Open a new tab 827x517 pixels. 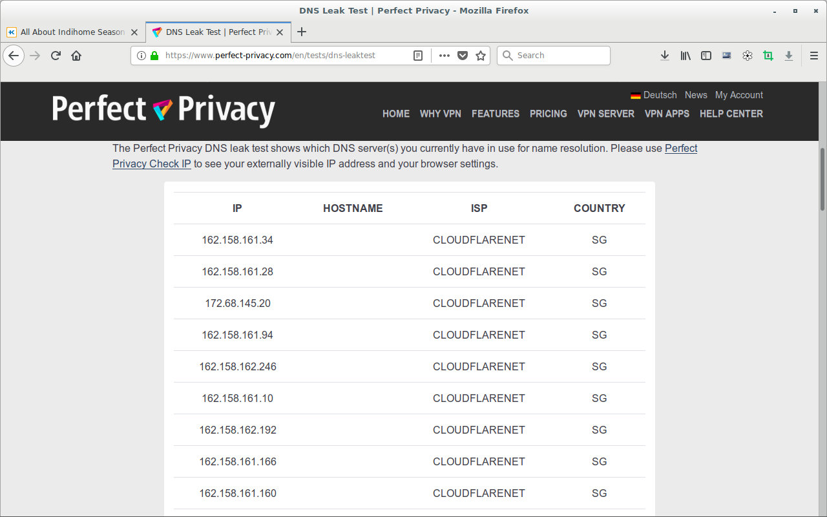(x=302, y=32)
